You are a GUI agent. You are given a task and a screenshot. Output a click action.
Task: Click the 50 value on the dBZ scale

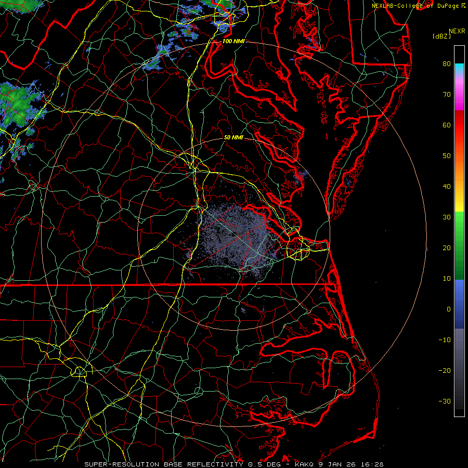447,156
